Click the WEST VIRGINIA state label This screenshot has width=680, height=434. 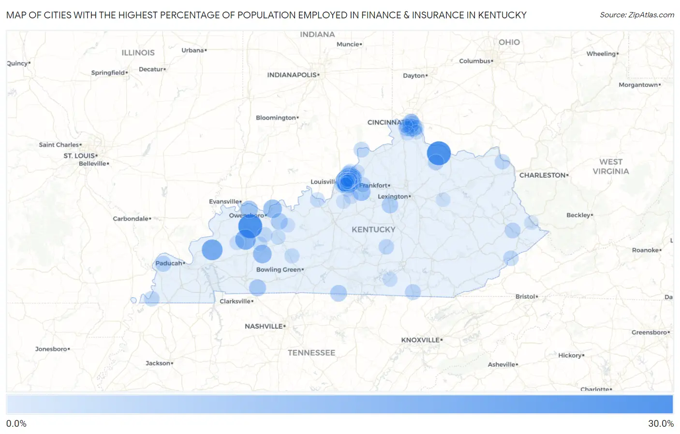[x=611, y=167]
